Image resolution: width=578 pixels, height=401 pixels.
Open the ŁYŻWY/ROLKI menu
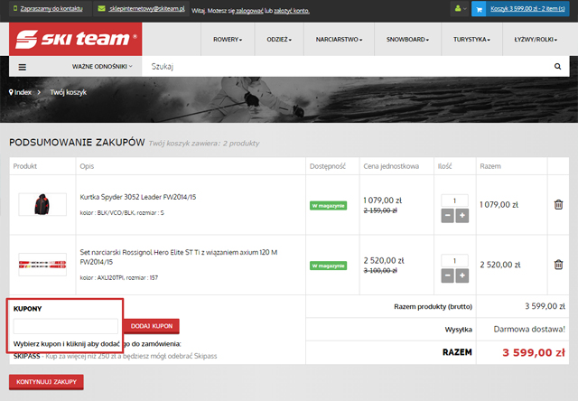[536, 40]
